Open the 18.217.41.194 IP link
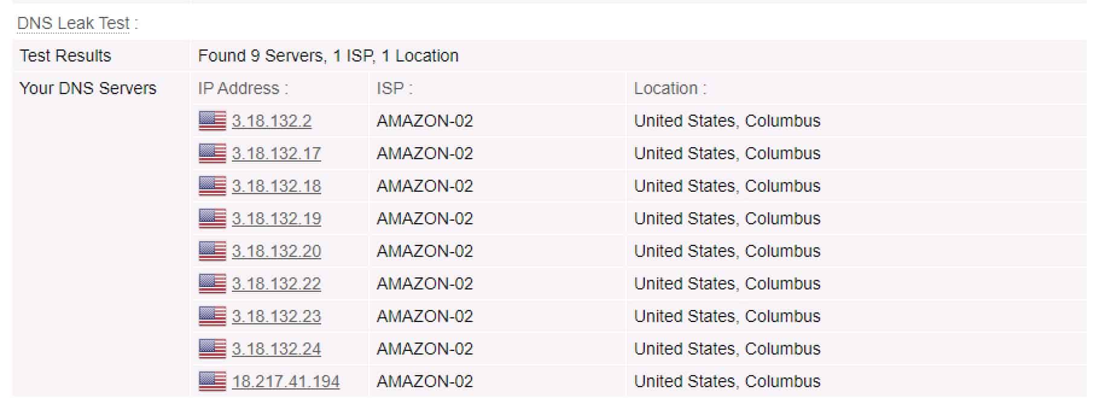This screenshot has height=398, width=1094. [x=286, y=381]
